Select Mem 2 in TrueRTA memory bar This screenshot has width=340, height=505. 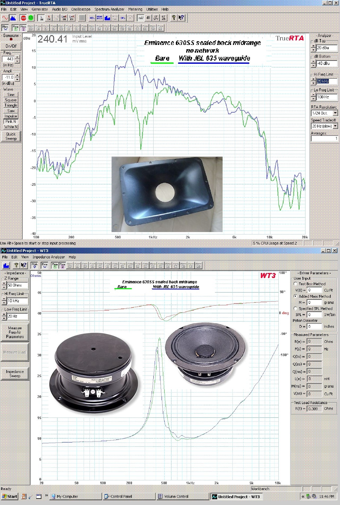point(23,27)
